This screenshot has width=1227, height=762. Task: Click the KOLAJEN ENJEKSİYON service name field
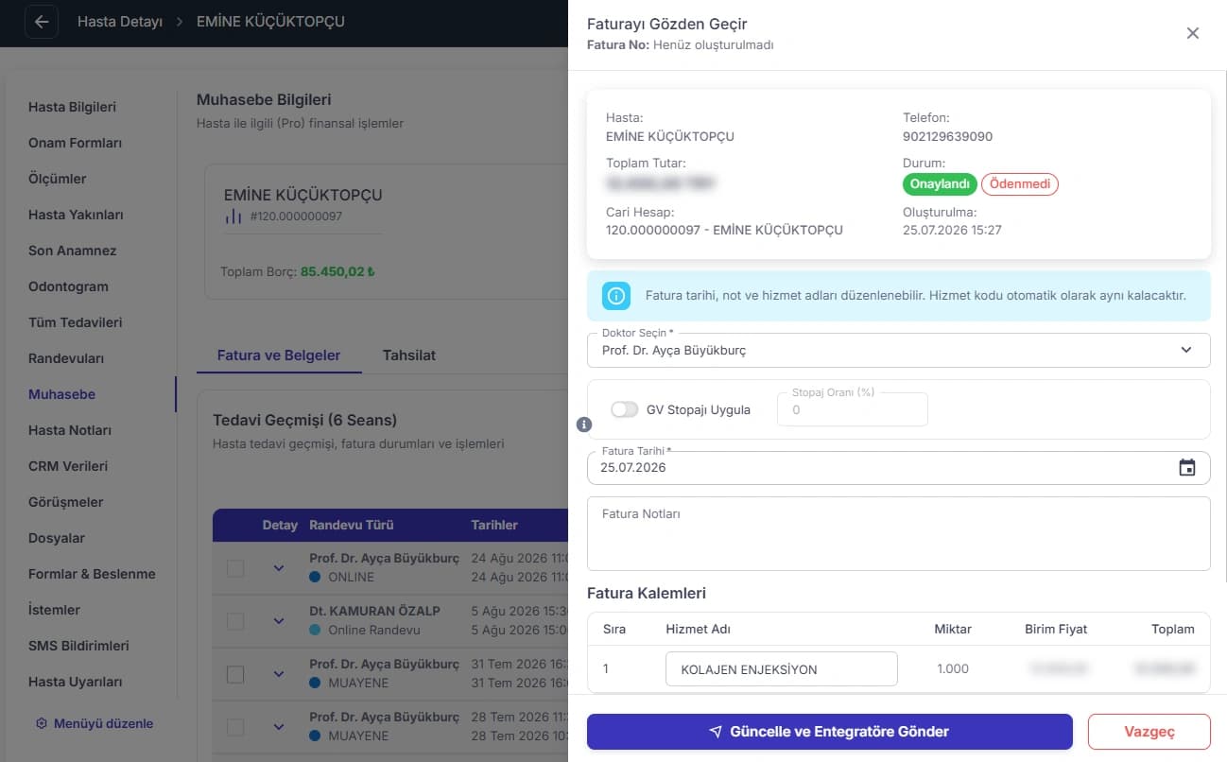coord(782,669)
